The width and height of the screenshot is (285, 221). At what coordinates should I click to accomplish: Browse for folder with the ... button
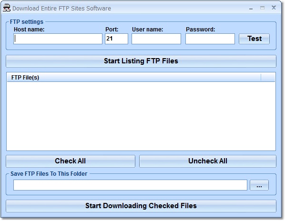[259, 185]
